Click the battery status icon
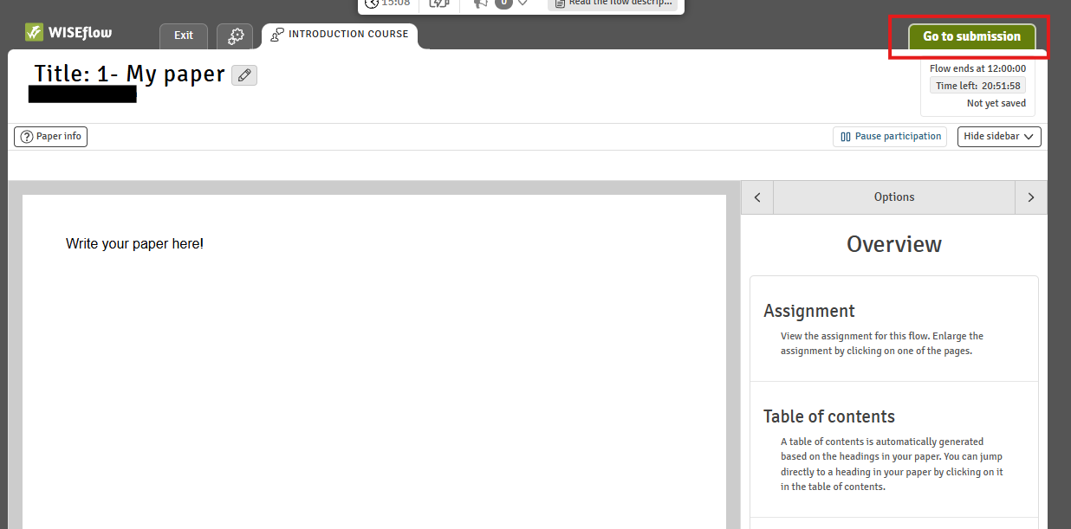This screenshot has height=529, width=1071. (x=439, y=3)
